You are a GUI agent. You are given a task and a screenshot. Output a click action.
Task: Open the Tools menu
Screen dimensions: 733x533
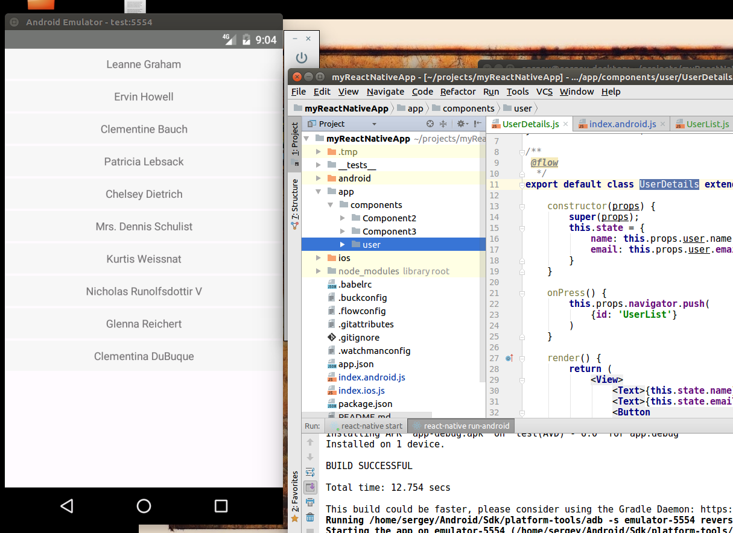pos(518,92)
